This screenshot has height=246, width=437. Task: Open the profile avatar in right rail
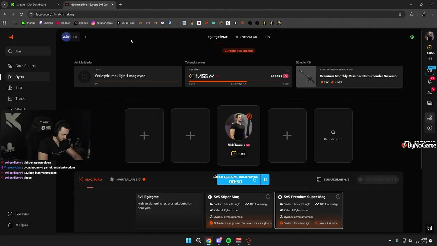pos(429,36)
